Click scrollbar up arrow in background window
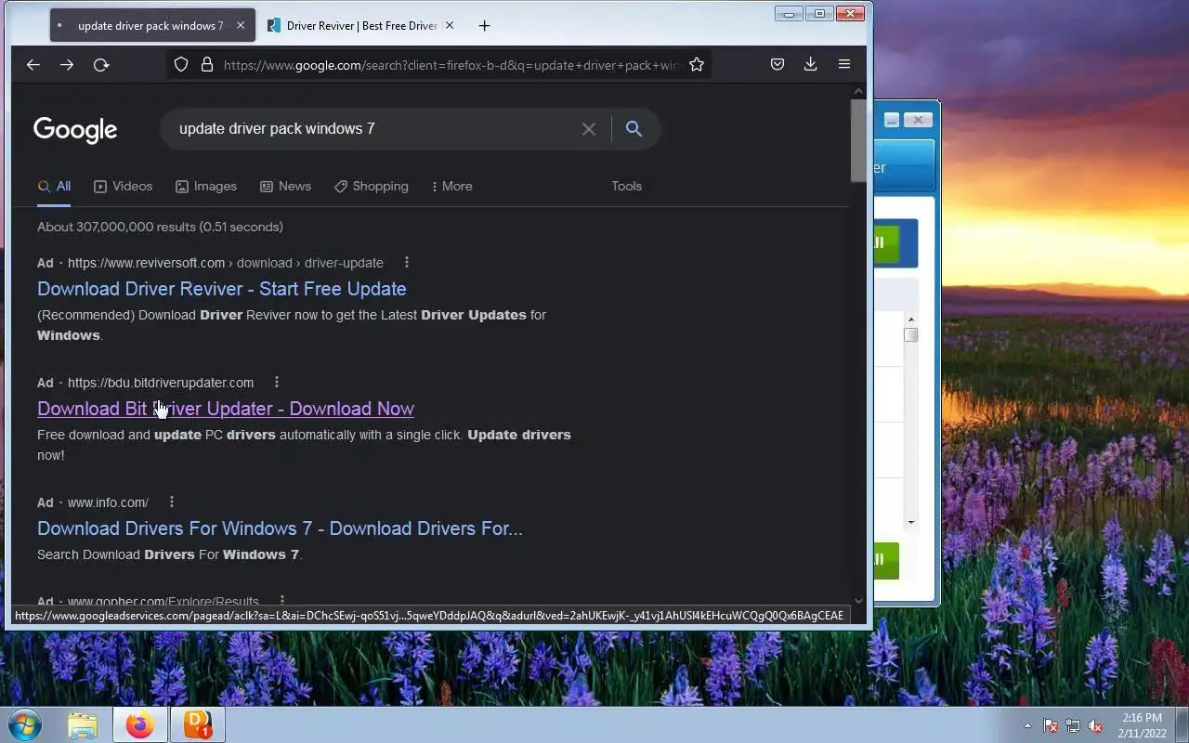 click(x=911, y=319)
